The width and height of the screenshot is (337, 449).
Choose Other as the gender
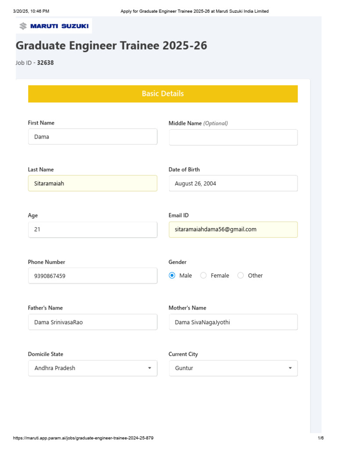(240, 275)
